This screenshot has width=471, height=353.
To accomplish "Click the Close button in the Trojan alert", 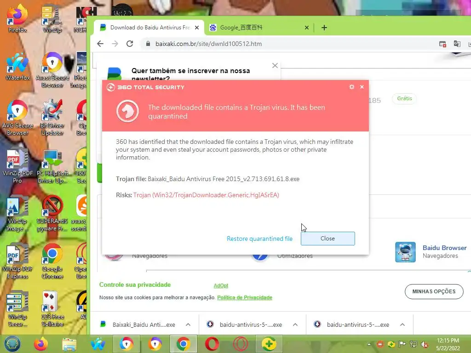I will tap(327, 239).
